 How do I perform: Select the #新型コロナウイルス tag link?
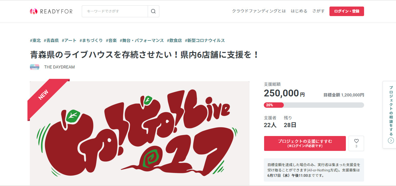point(205,40)
